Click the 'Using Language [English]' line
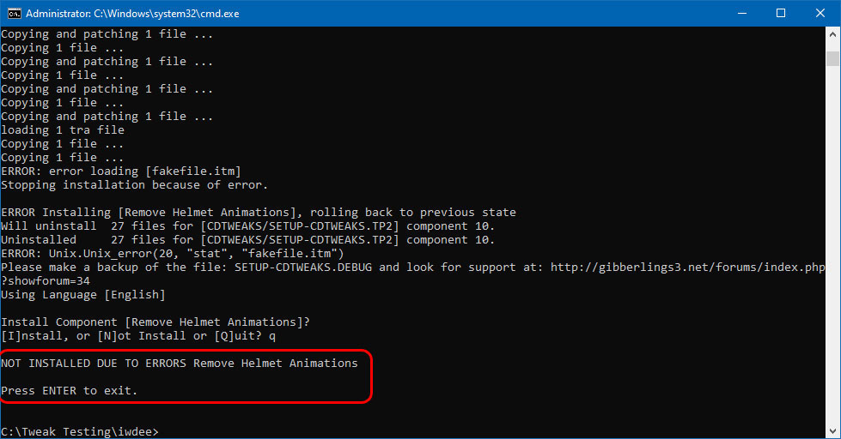Viewport: 841px width, 439px height. coord(82,295)
